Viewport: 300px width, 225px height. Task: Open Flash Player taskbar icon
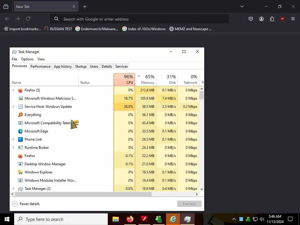tap(144, 219)
